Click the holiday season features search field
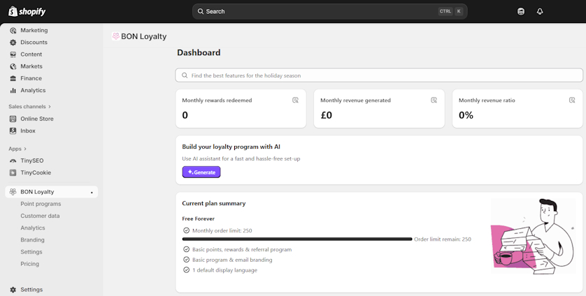This screenshot has height=296, width=586. pos(379,75)
